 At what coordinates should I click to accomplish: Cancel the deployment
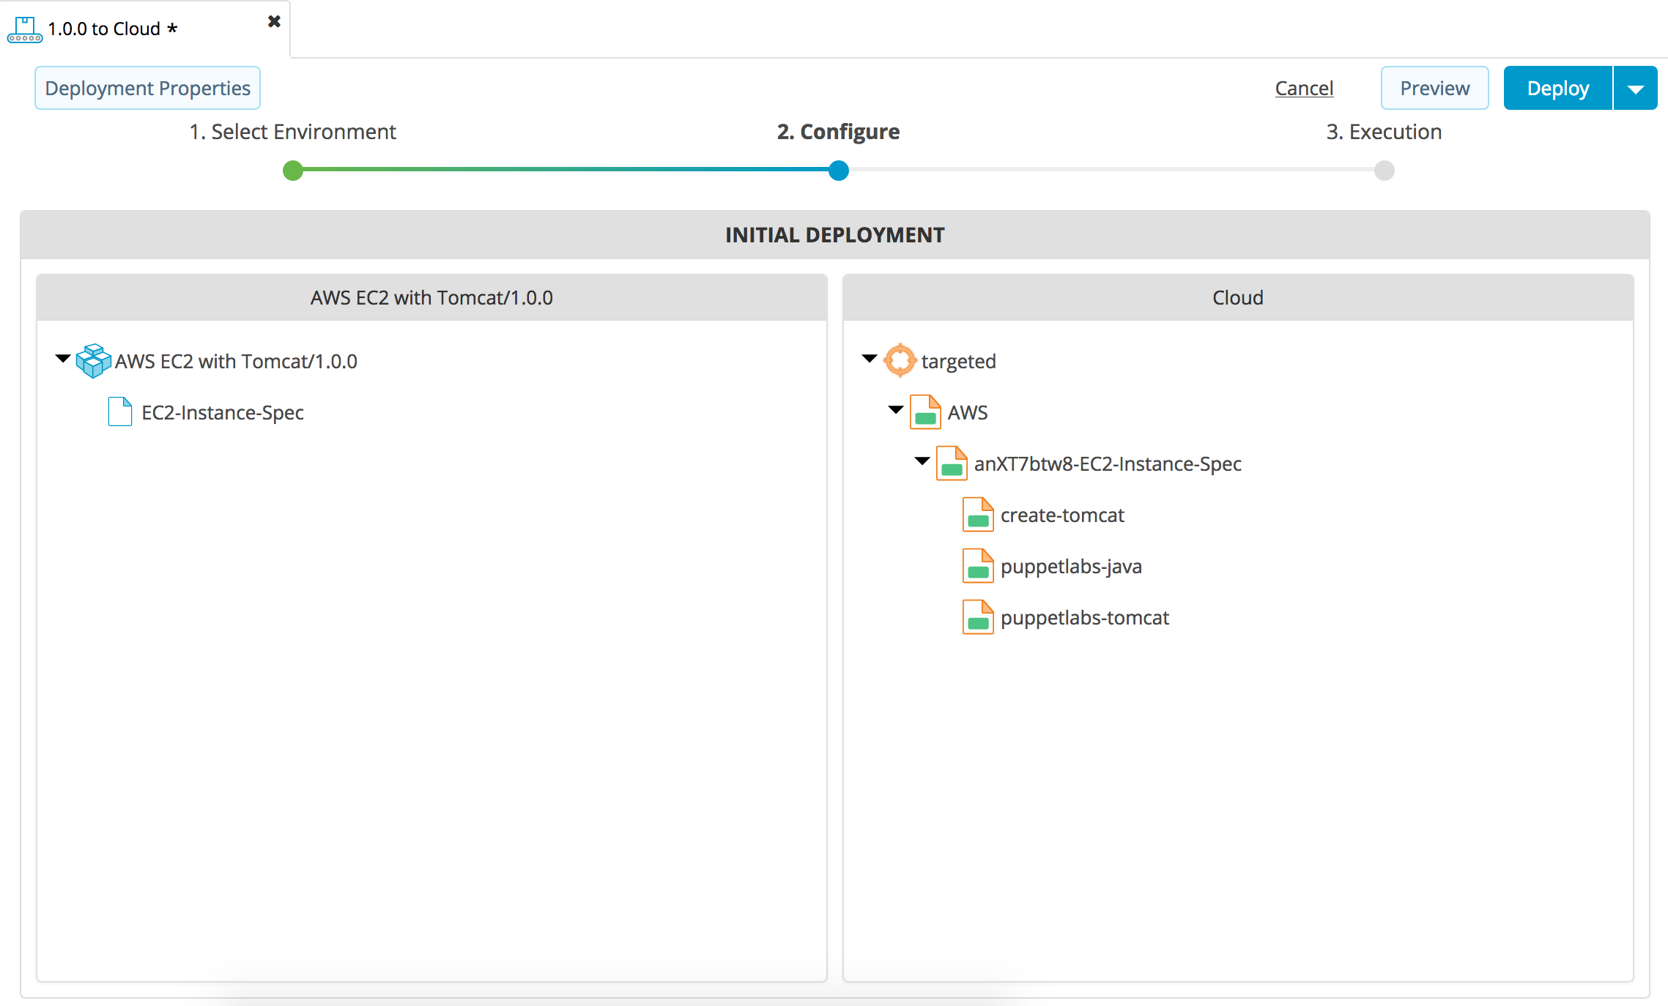point(1304,88)
